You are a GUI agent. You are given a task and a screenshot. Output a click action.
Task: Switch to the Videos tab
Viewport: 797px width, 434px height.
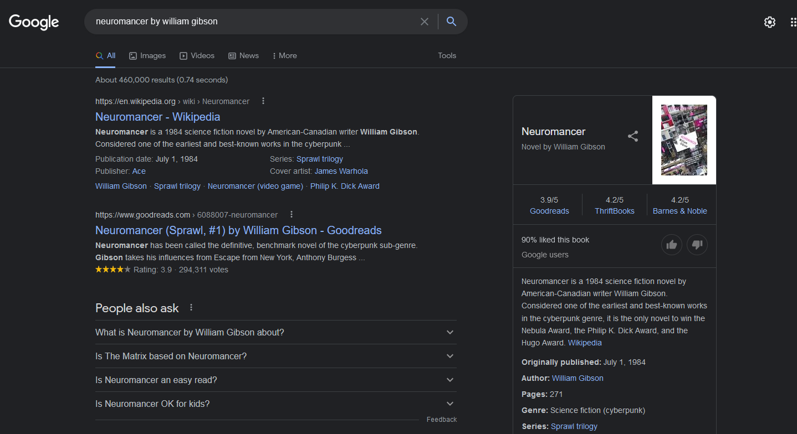tap(197, 55)
